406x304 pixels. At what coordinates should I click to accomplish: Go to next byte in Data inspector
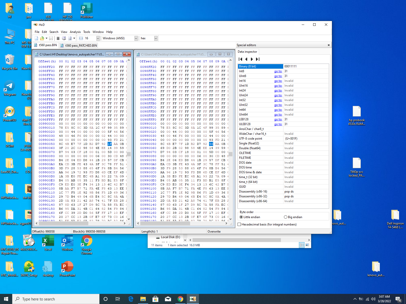pos(252,59)
